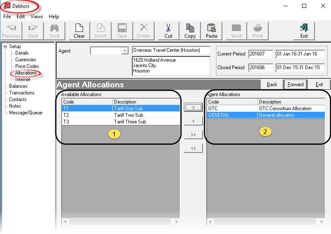Click the Forward button
The width and height of the screenshot is (331, 234).
tap(295, 84)
